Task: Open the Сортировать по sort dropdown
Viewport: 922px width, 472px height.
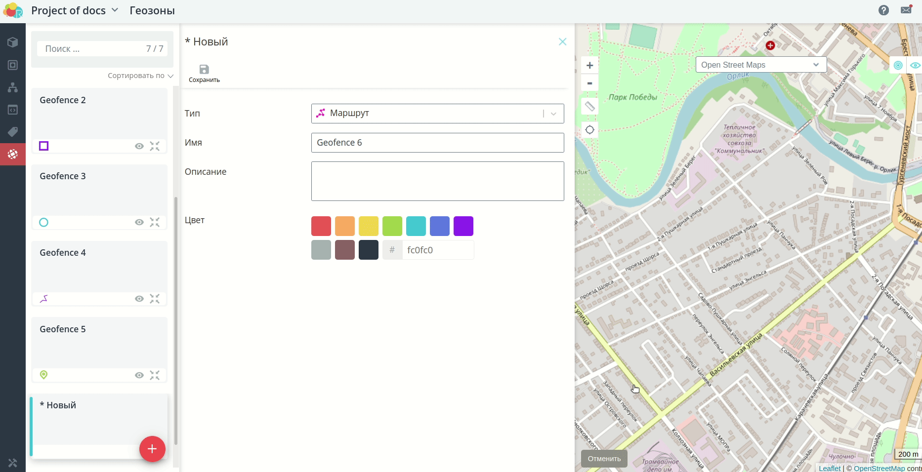Action: [x=140, y=76]
